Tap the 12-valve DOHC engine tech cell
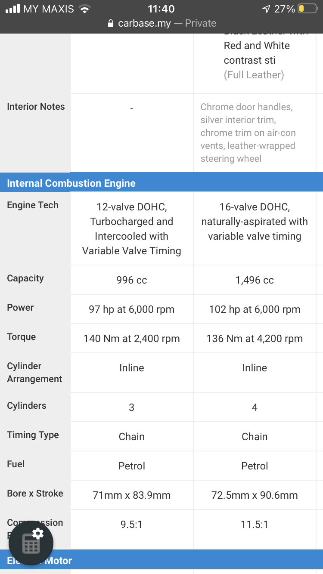Image resolution: width=323 pixels, height=574 pixels. 132,229
